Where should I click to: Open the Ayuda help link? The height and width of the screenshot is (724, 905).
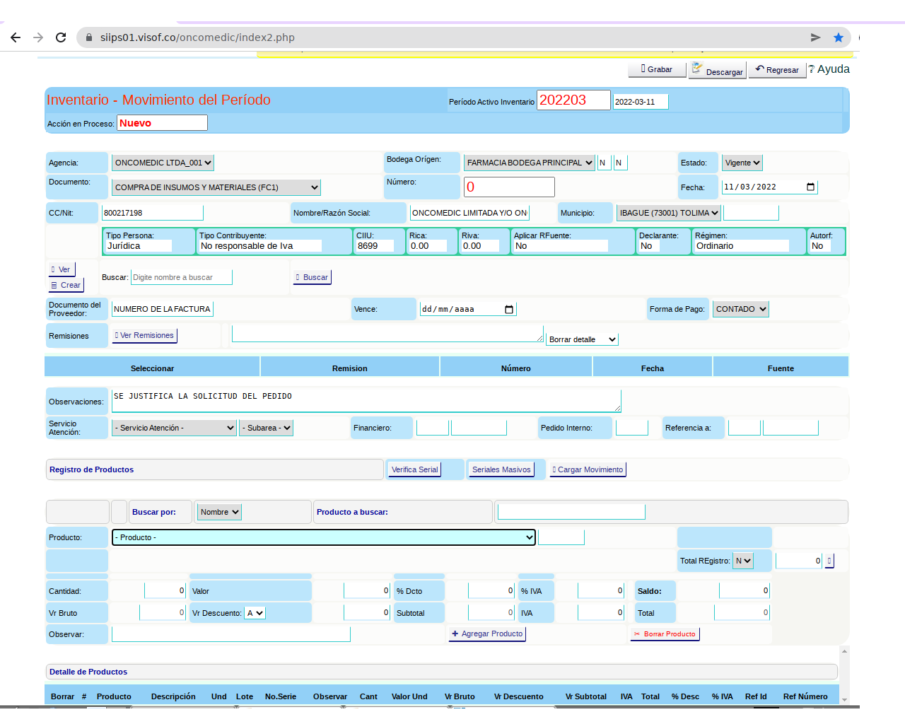coord(829,69)
